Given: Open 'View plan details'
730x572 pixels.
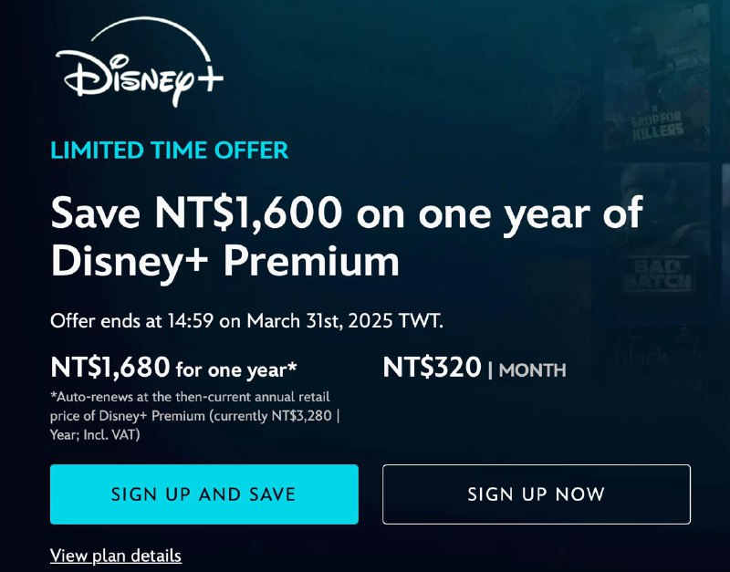Looking at the screenshot, I should click(x=115, y=556).
